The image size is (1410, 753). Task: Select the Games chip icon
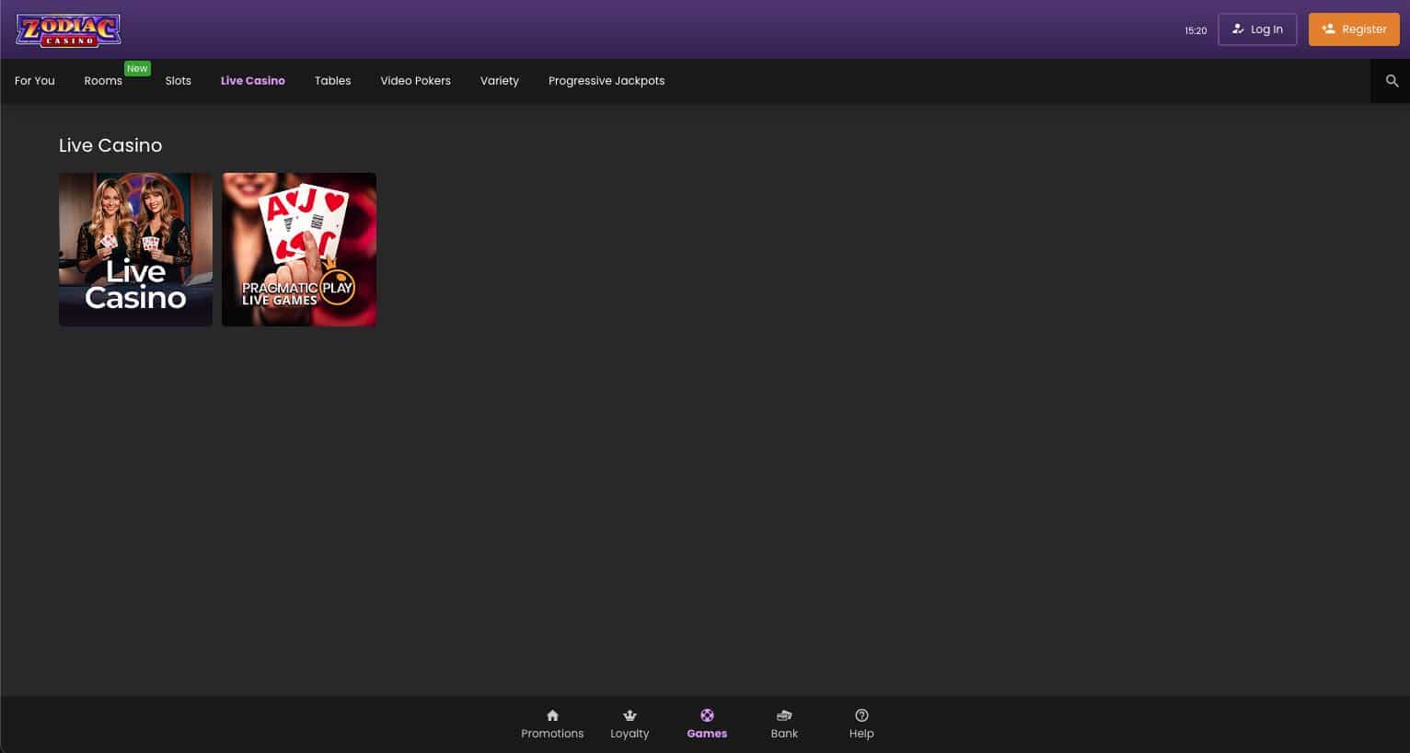(x=707, y=715)
